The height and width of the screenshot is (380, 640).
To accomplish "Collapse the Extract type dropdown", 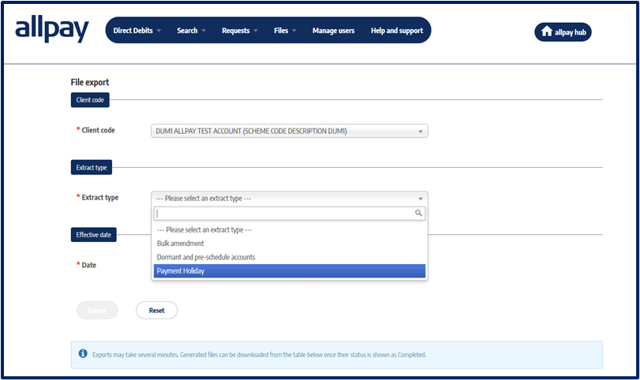I will point(290,198).
